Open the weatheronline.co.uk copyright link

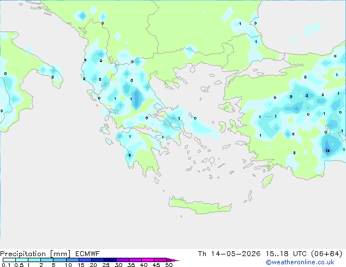[x=300, y=262]
